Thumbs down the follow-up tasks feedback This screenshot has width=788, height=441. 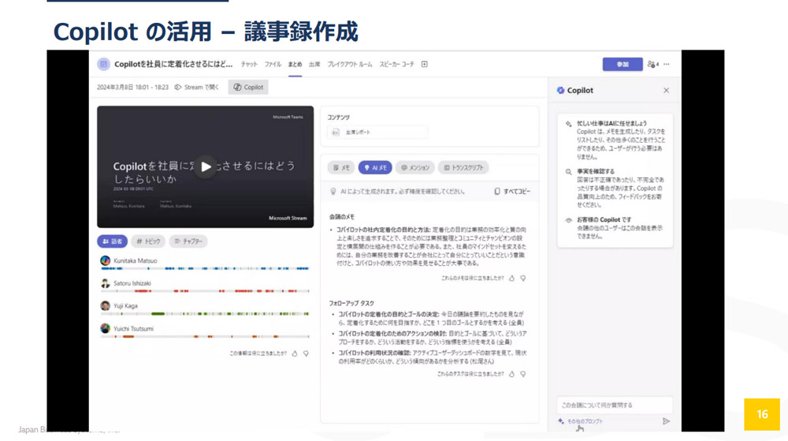pyautogui.click(x=522, y=374)
